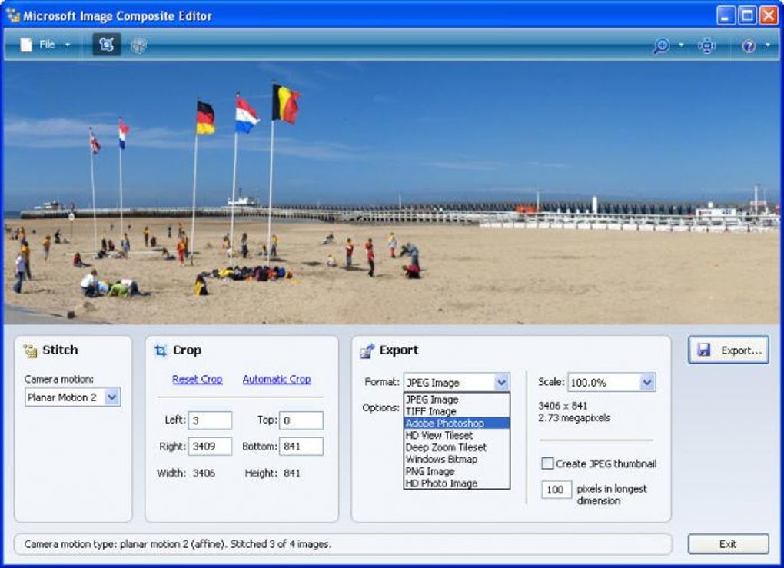Enable Create JPEG thumbnail checkbox

click(x=547, y=463)
